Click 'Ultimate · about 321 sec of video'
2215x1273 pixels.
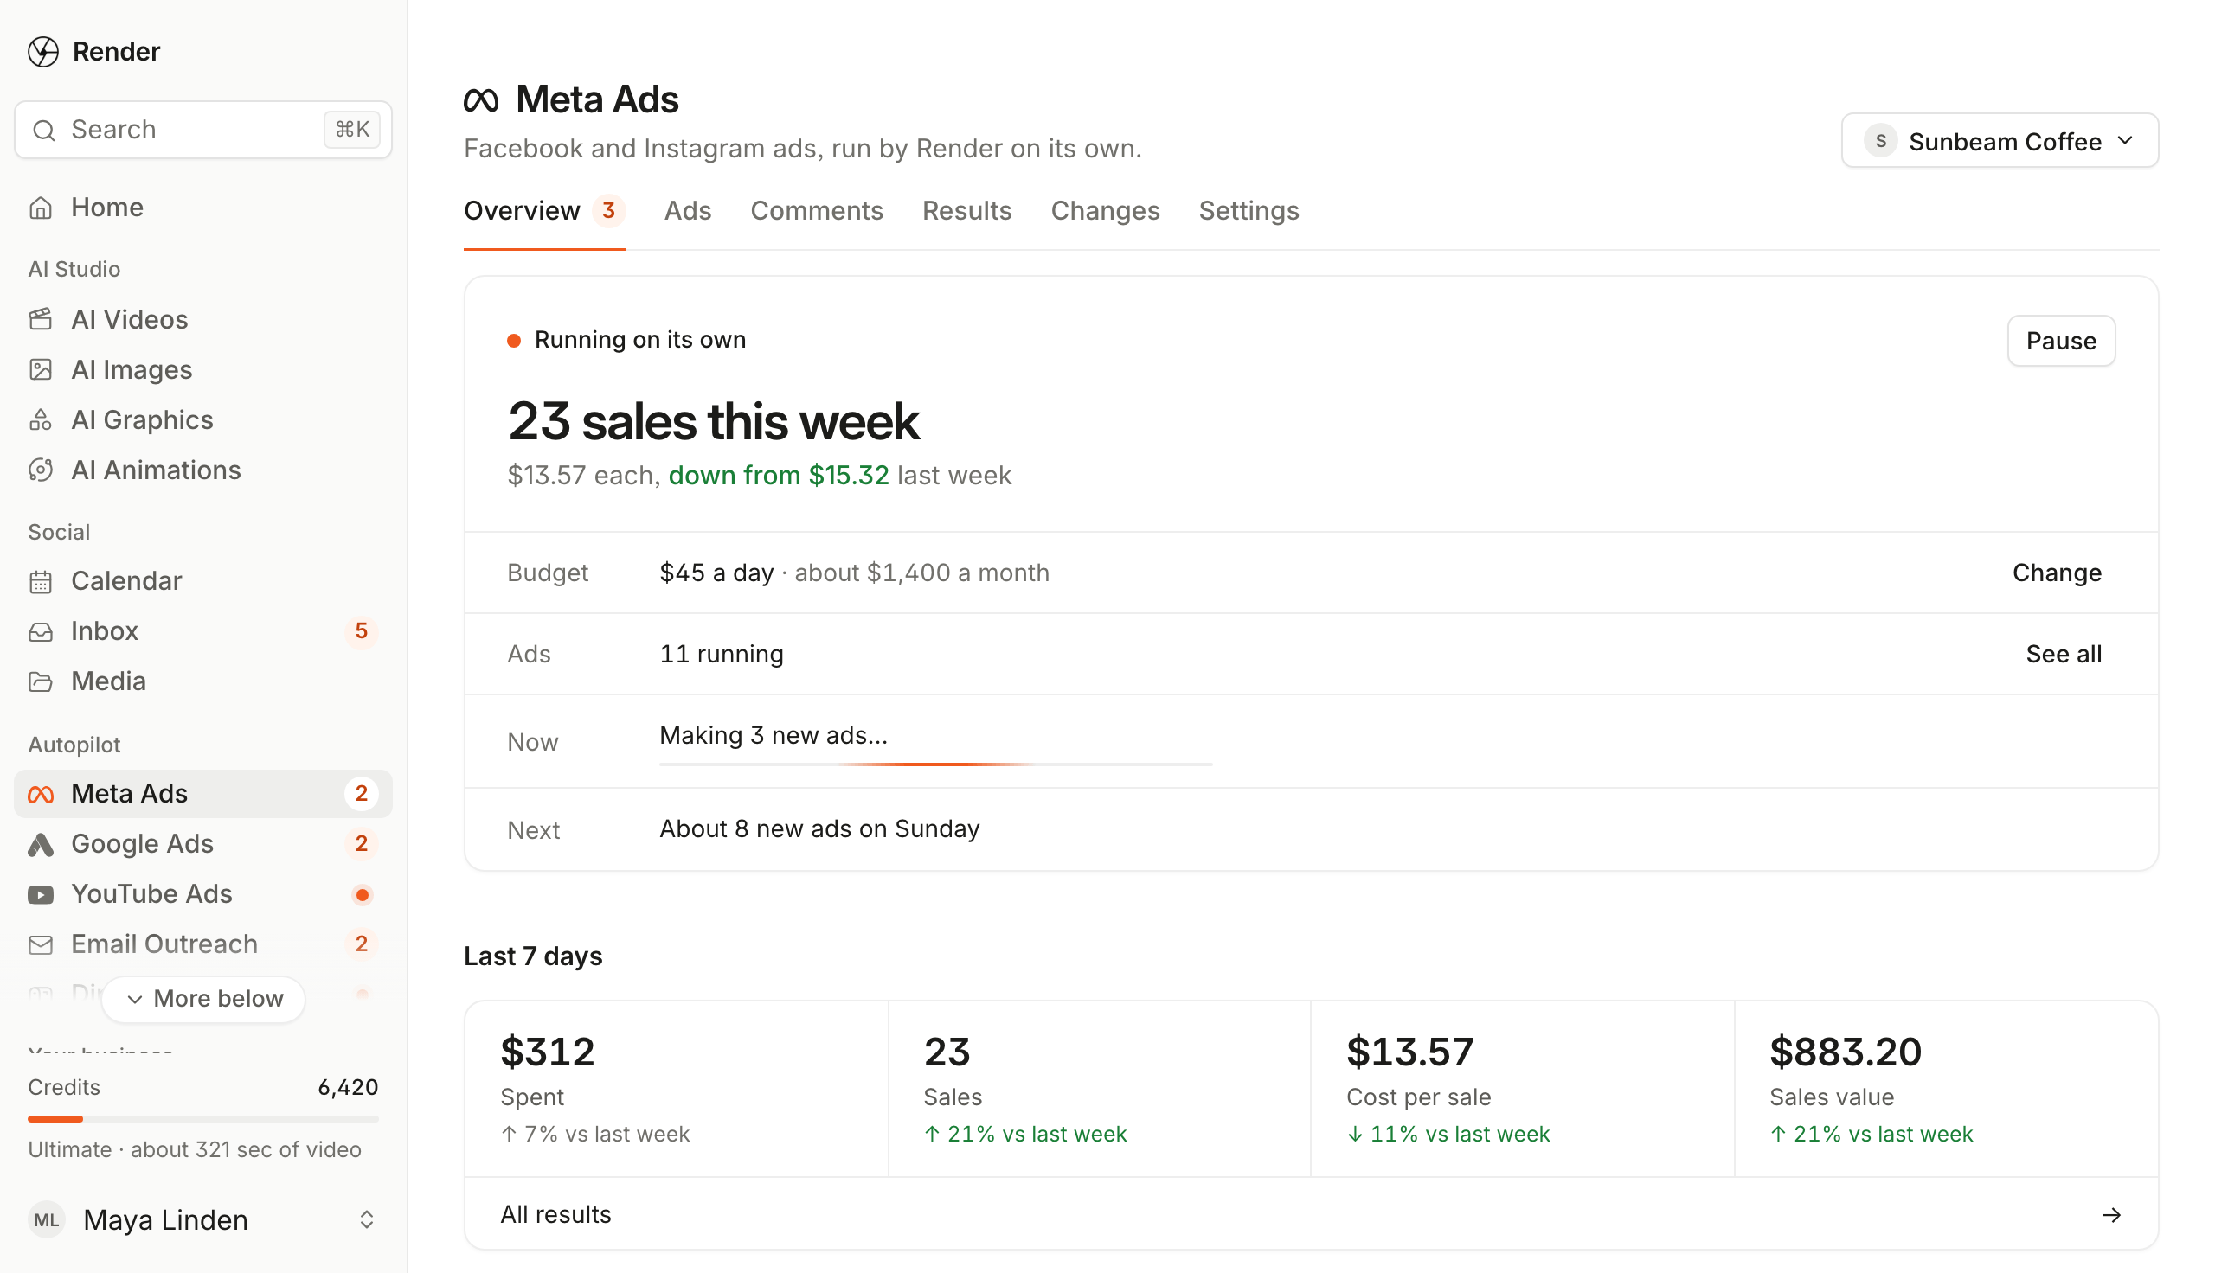point(194,1149)
